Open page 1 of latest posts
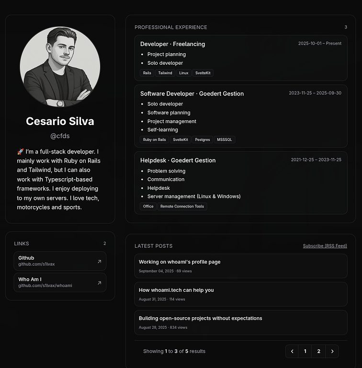 coord(305,351)
